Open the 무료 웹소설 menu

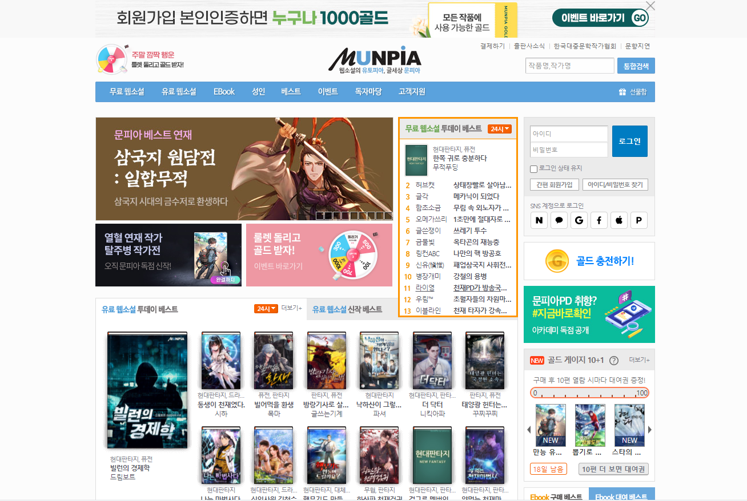pos(127,92)
